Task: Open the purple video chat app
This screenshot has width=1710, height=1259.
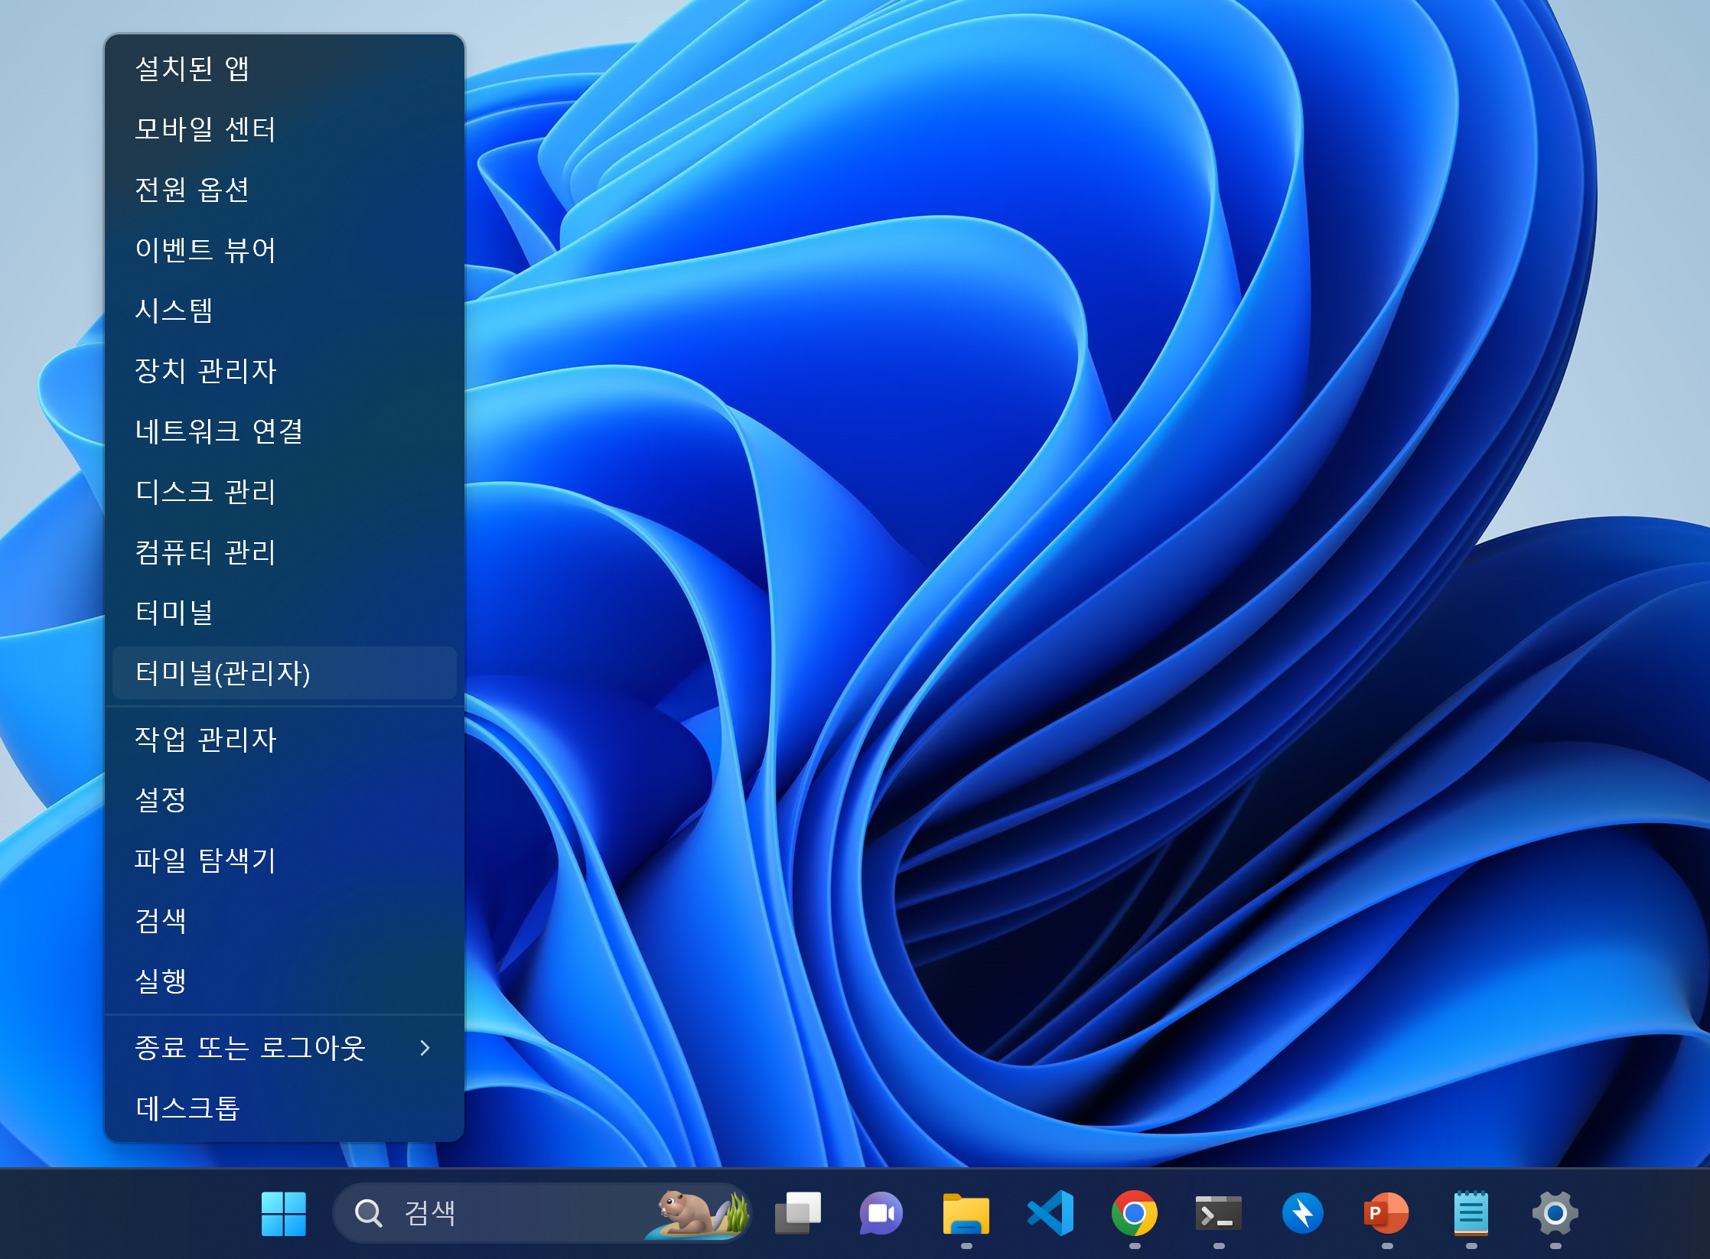Action: [881, 1213]
